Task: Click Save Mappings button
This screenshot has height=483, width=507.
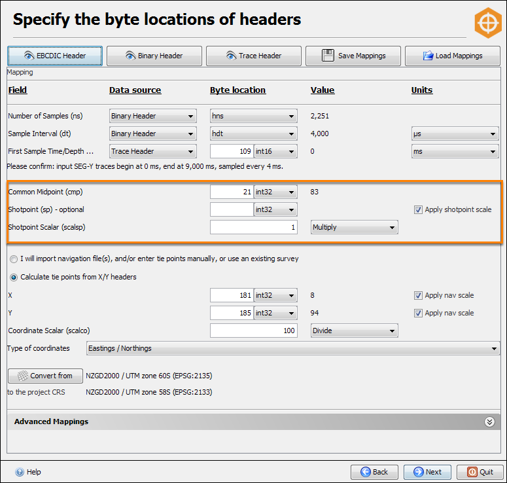Action: click(x=353, y=56)
